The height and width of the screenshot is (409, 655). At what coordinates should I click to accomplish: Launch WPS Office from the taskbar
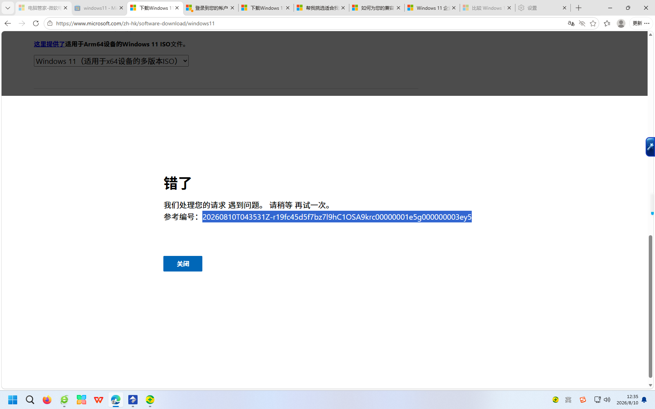[x=99, y=400]
